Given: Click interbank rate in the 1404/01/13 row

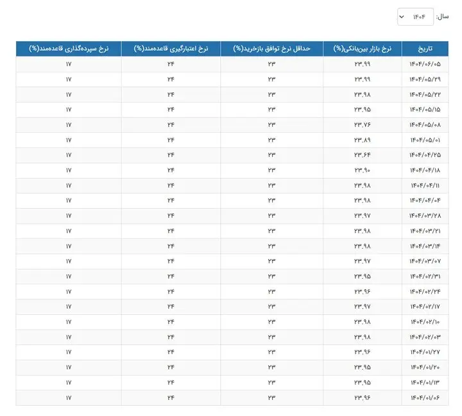Looking at the screenshot, I should (363, 383).
